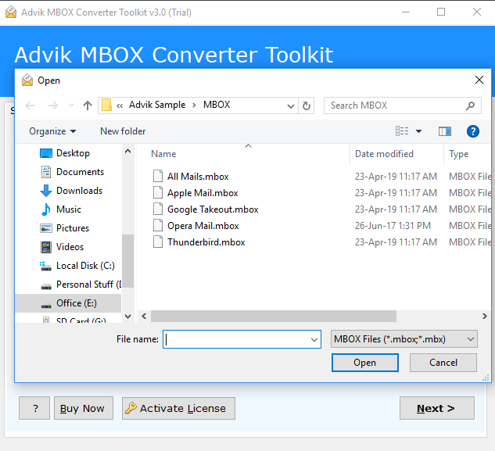The height and width of the screenshot is (451, 495).
Task: Open Videos folder in sidebar
Action: (68, 247)
